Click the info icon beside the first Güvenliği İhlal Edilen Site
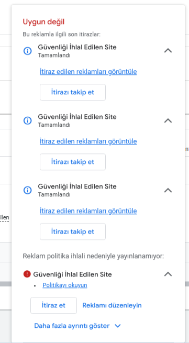This screenshot has width=189, height=343. click(x=28, y=51)
